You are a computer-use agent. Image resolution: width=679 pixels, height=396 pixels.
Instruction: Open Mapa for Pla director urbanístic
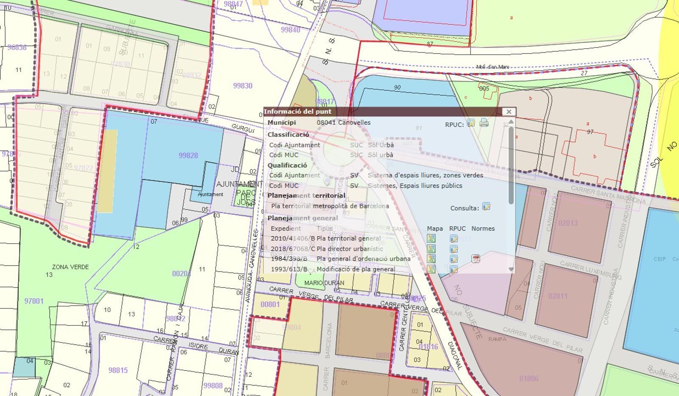(431, 249)
